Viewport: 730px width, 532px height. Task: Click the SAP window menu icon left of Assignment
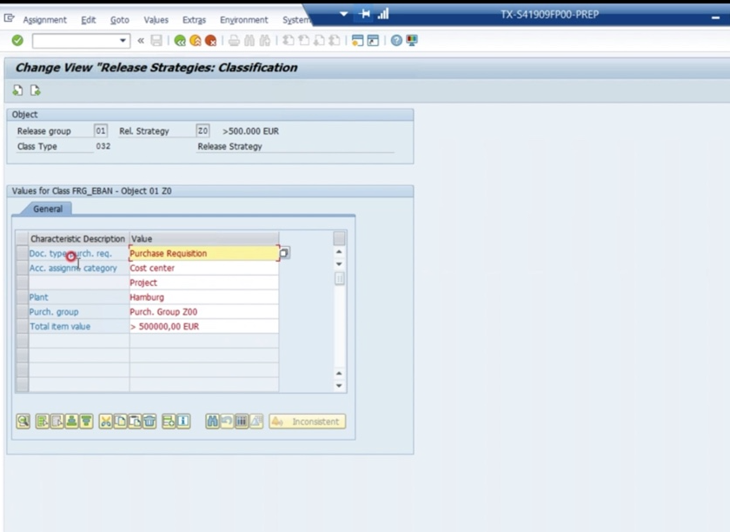pyautogui.click(x=10, y=18)
